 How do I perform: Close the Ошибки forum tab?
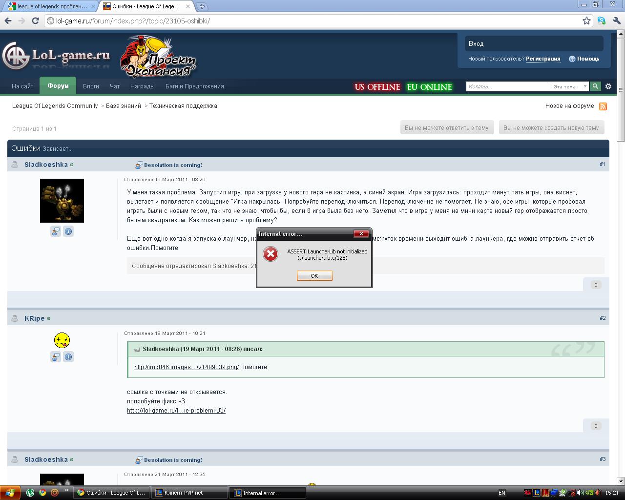(188, 6)
